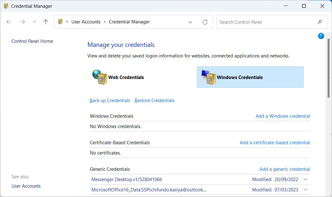Screen dimensions: 332x197
Task: Select Credential Manager in the breadcrumb
Action: point(129,22)
